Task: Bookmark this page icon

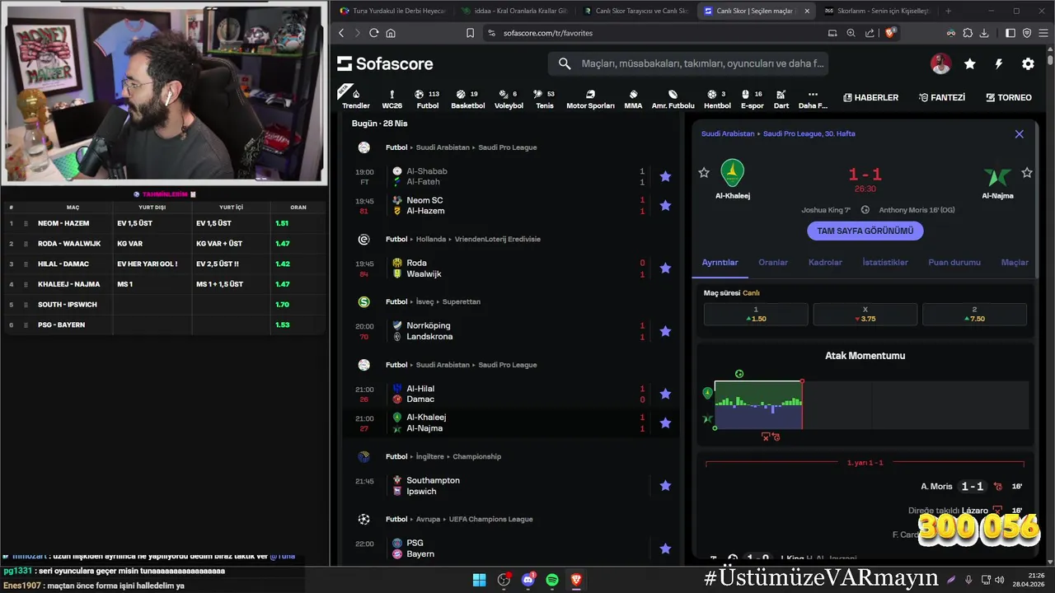Action: click(x=470, y=33)
